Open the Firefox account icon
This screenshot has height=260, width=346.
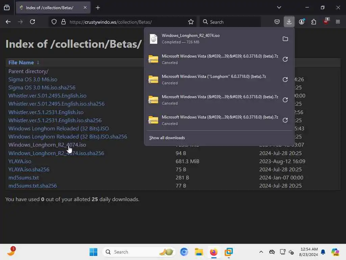(x=302, y=22)
